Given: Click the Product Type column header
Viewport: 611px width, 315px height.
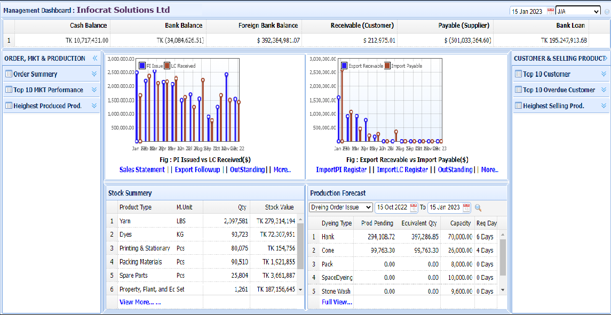Looking at the screenshot, I should coord(146,207).
